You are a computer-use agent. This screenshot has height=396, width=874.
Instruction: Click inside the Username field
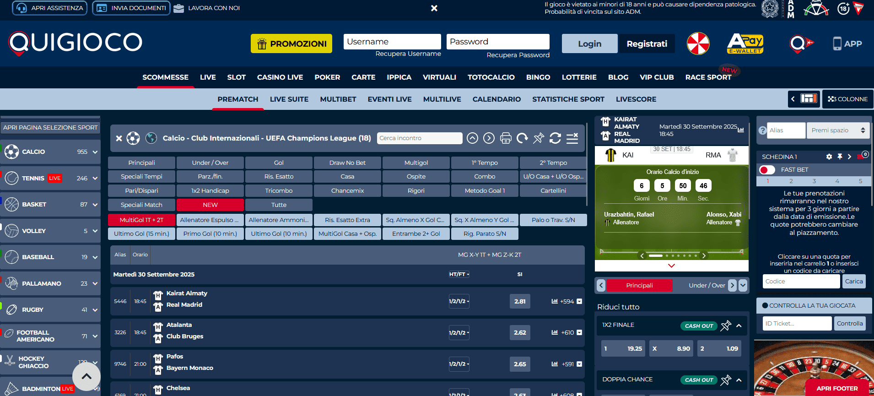392,42
